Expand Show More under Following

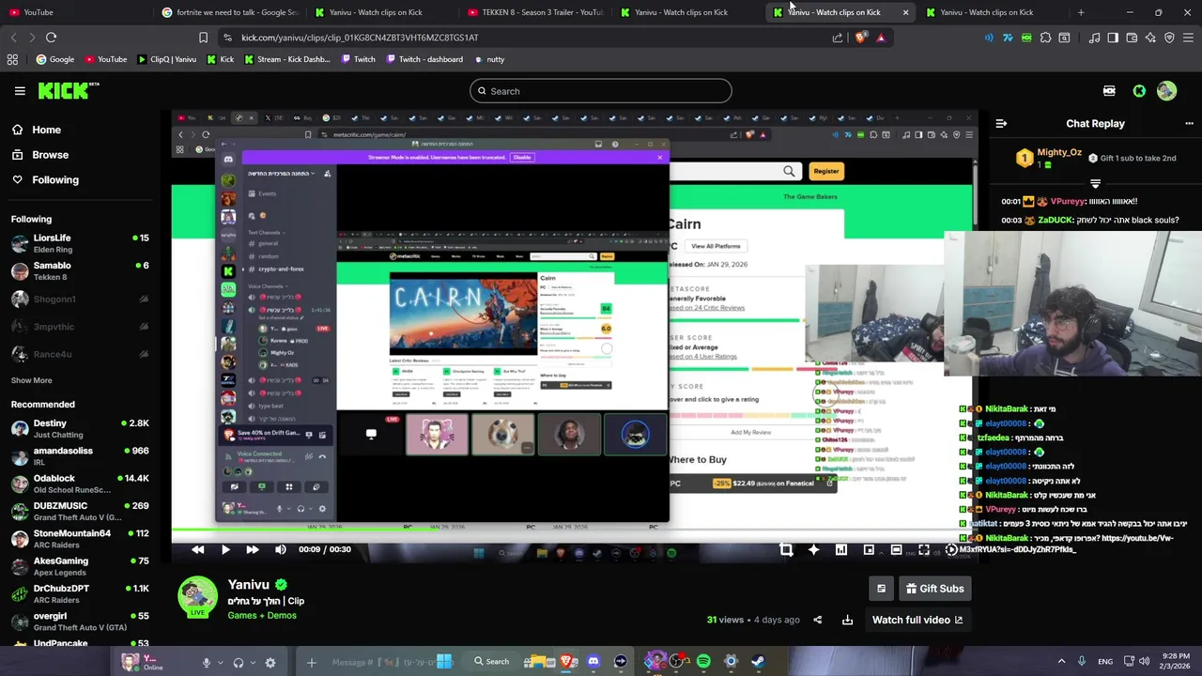click(x=32, y=380)
